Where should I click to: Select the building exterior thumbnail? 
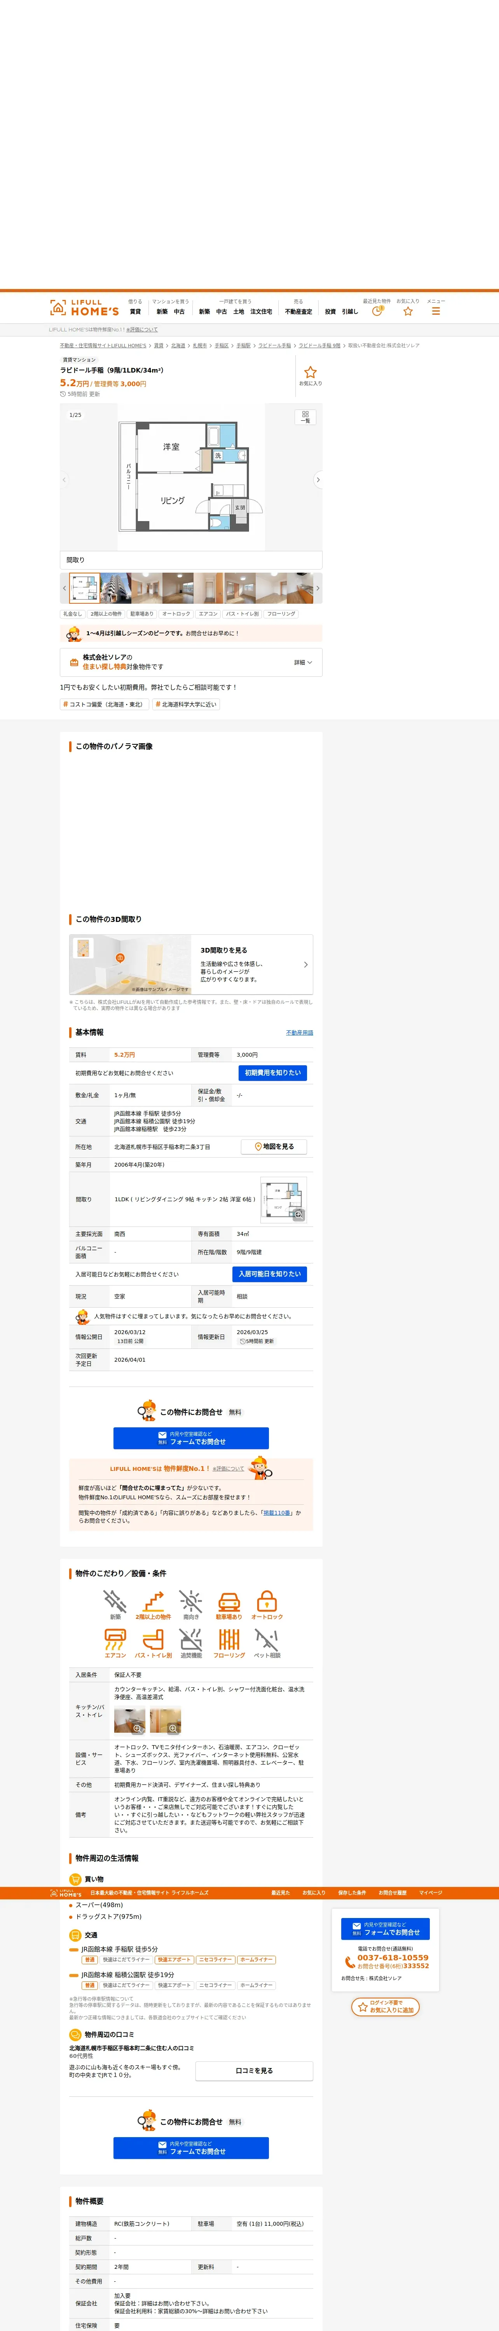pyautogui.click(x=116, y=588)
